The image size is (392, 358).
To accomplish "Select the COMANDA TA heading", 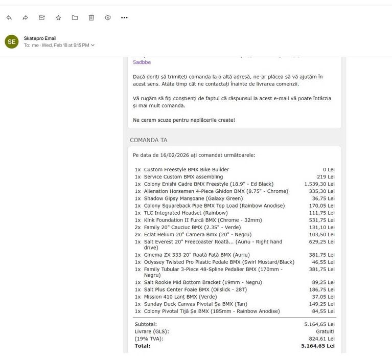I will (149, 140).
